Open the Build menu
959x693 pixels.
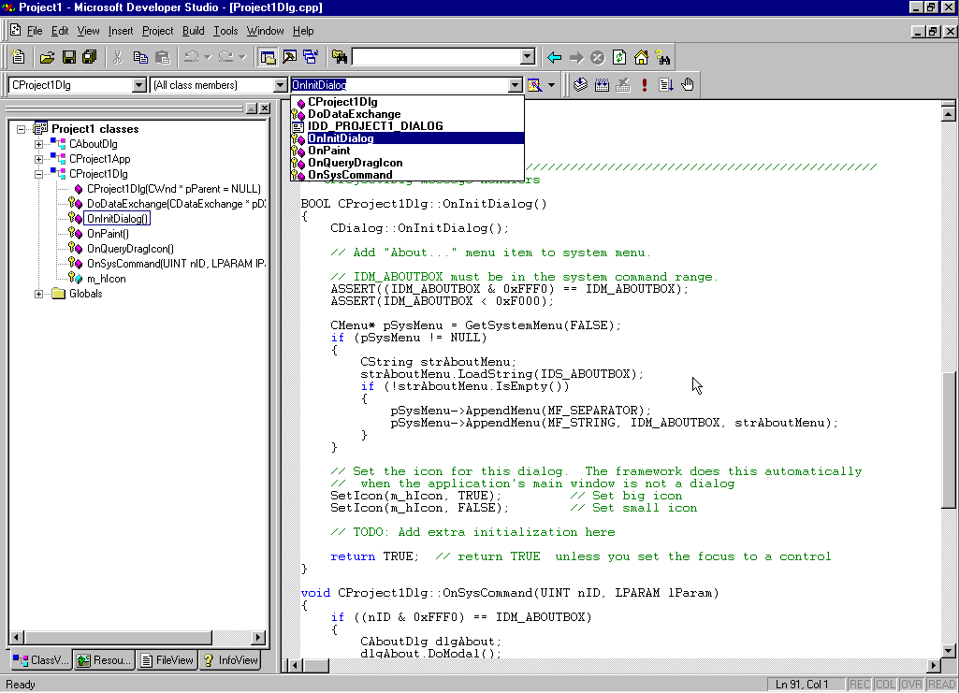[193, 31]
